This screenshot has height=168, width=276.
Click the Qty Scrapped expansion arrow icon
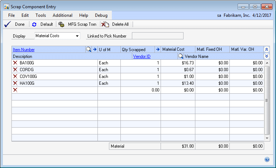click(x=157, y=49)
